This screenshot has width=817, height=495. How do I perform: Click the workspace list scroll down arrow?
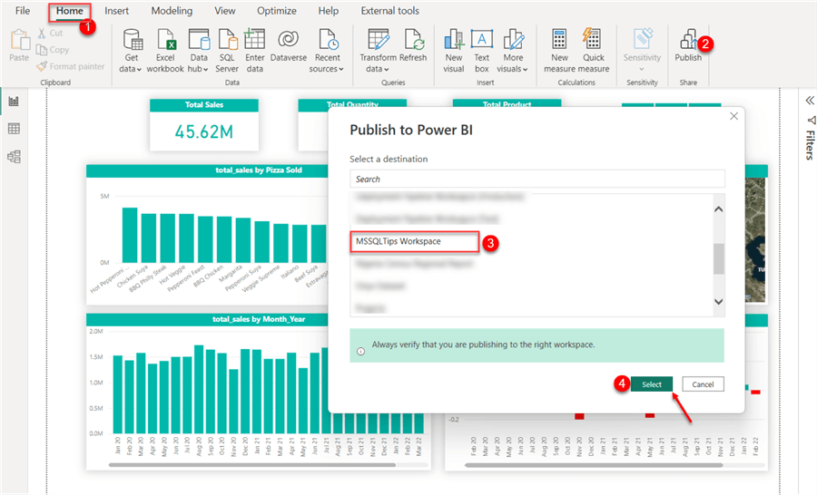coord(719,301)
